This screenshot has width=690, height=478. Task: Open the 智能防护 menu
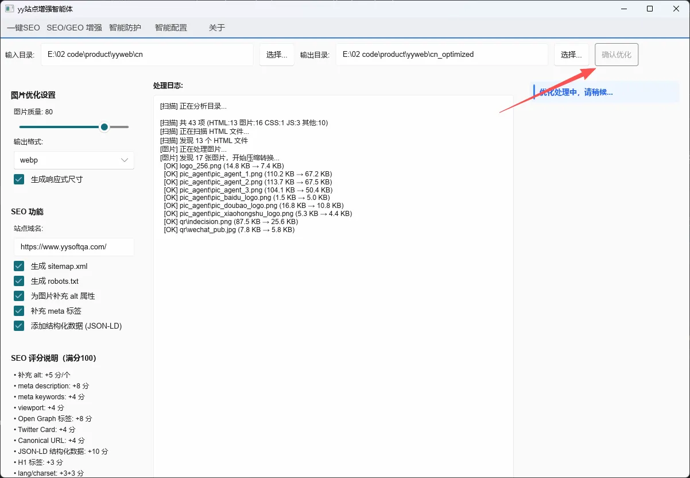point(125,28)
